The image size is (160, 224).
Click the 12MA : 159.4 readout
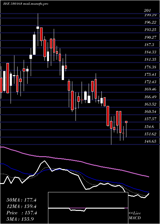point(21,206)
